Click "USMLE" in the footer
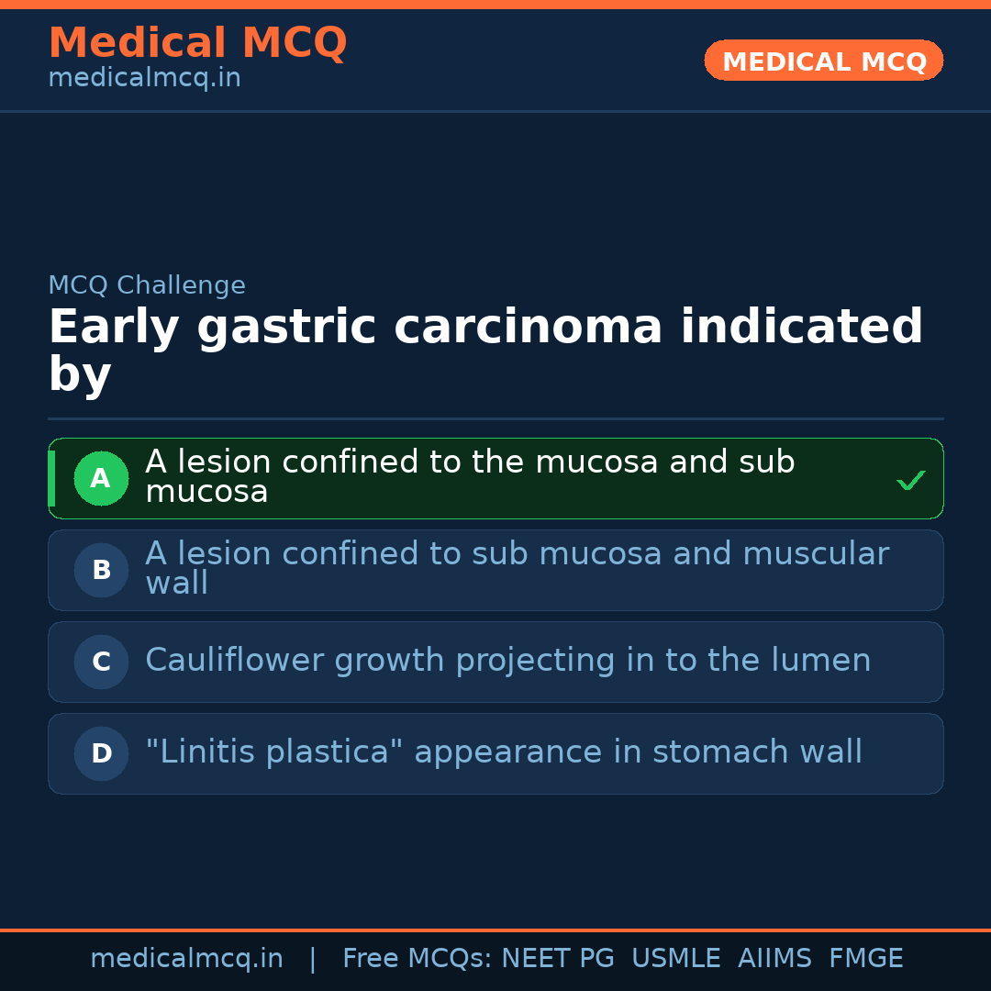991x991 pixels. click(675, 959)
